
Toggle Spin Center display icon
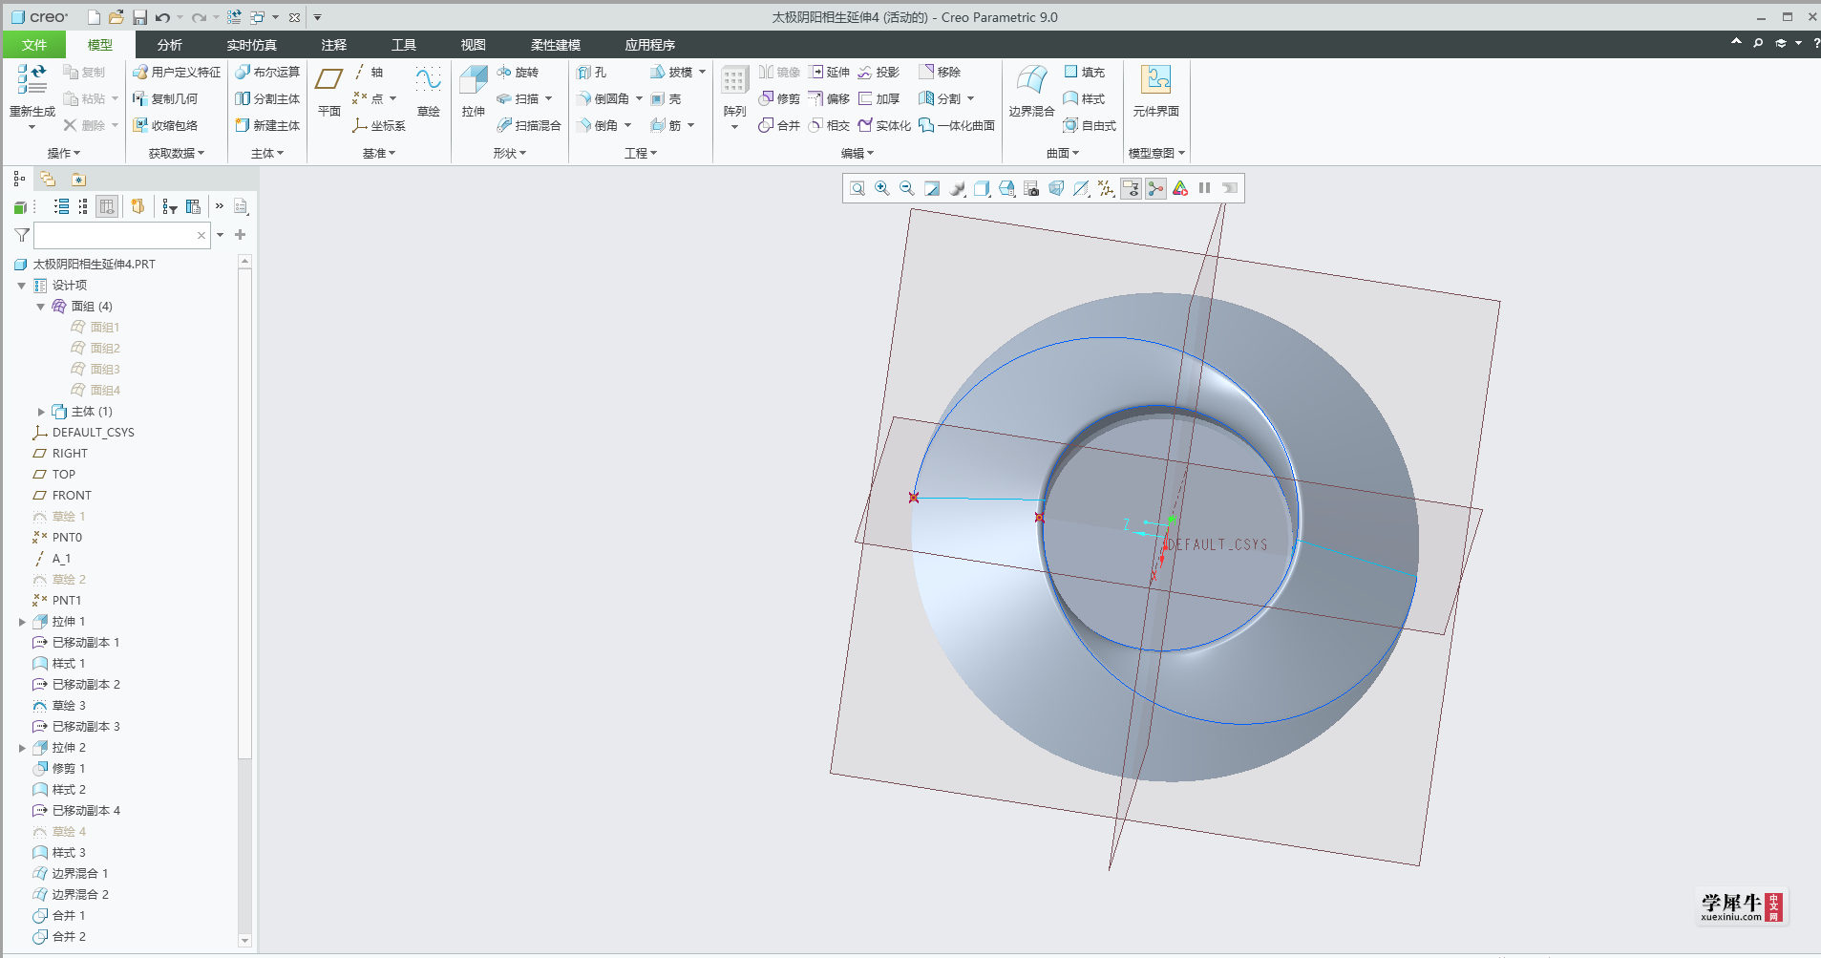(1155, 188)
